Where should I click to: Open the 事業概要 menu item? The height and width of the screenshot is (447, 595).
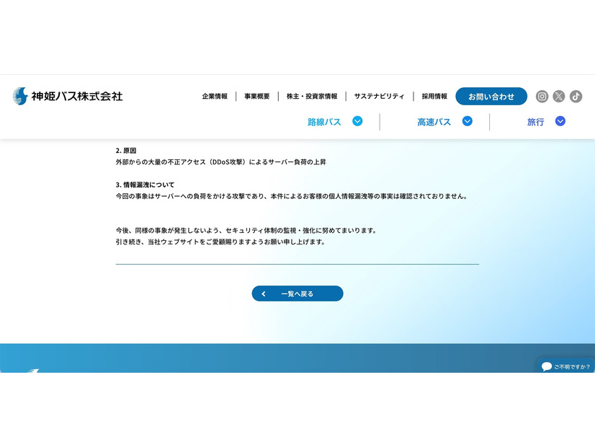pos(257,97)
